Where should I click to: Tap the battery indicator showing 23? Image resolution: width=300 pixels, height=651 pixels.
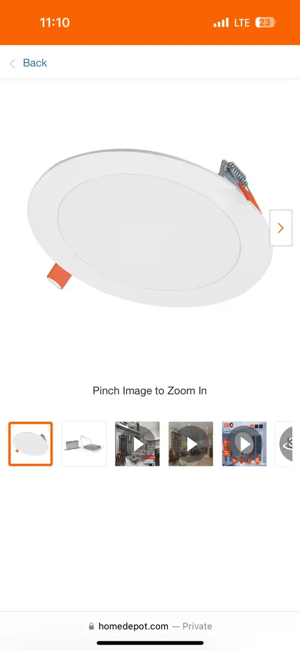pyautogui.click(x=265, y=22)
